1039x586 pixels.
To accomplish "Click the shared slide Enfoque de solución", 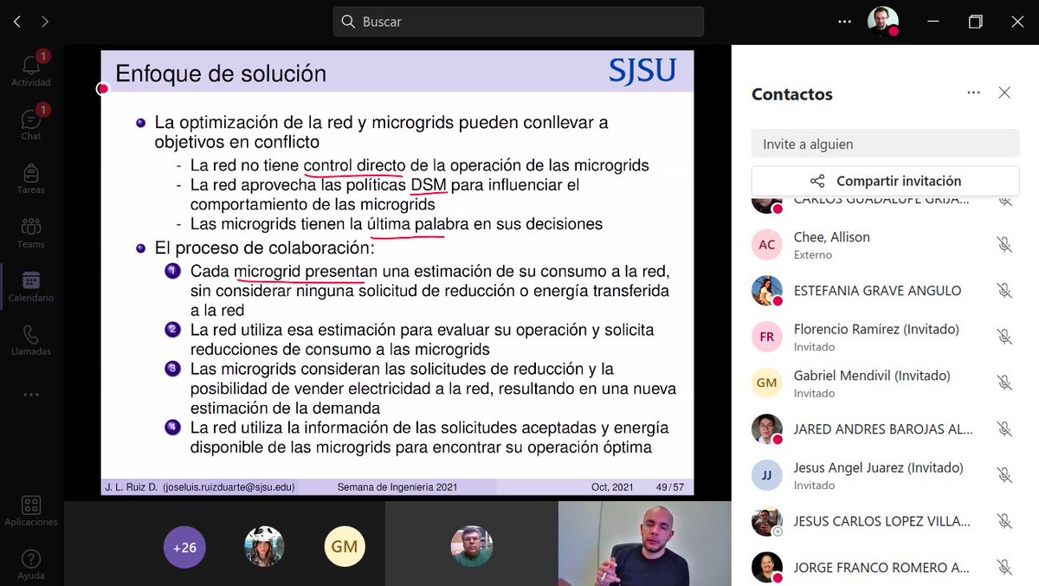I will [x=397, y=273].
